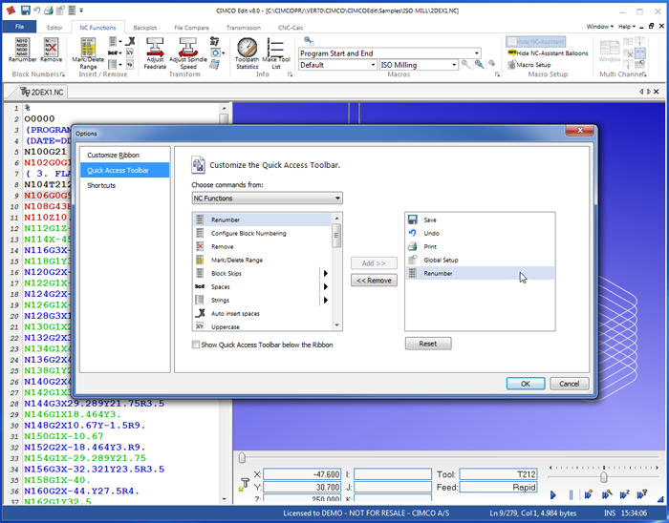Select the Mark/Delete Range command in the list

(x=262, y=260)
